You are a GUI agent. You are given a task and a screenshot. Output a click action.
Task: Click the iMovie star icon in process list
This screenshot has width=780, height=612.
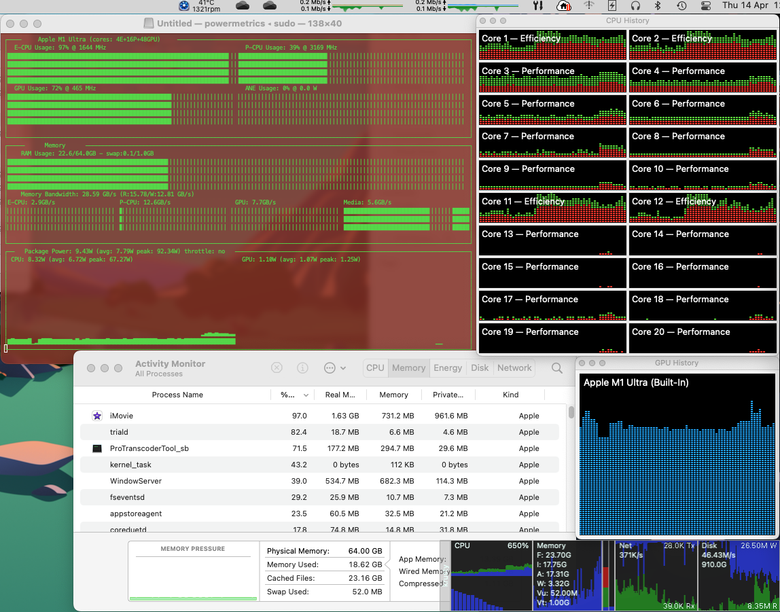97,416
